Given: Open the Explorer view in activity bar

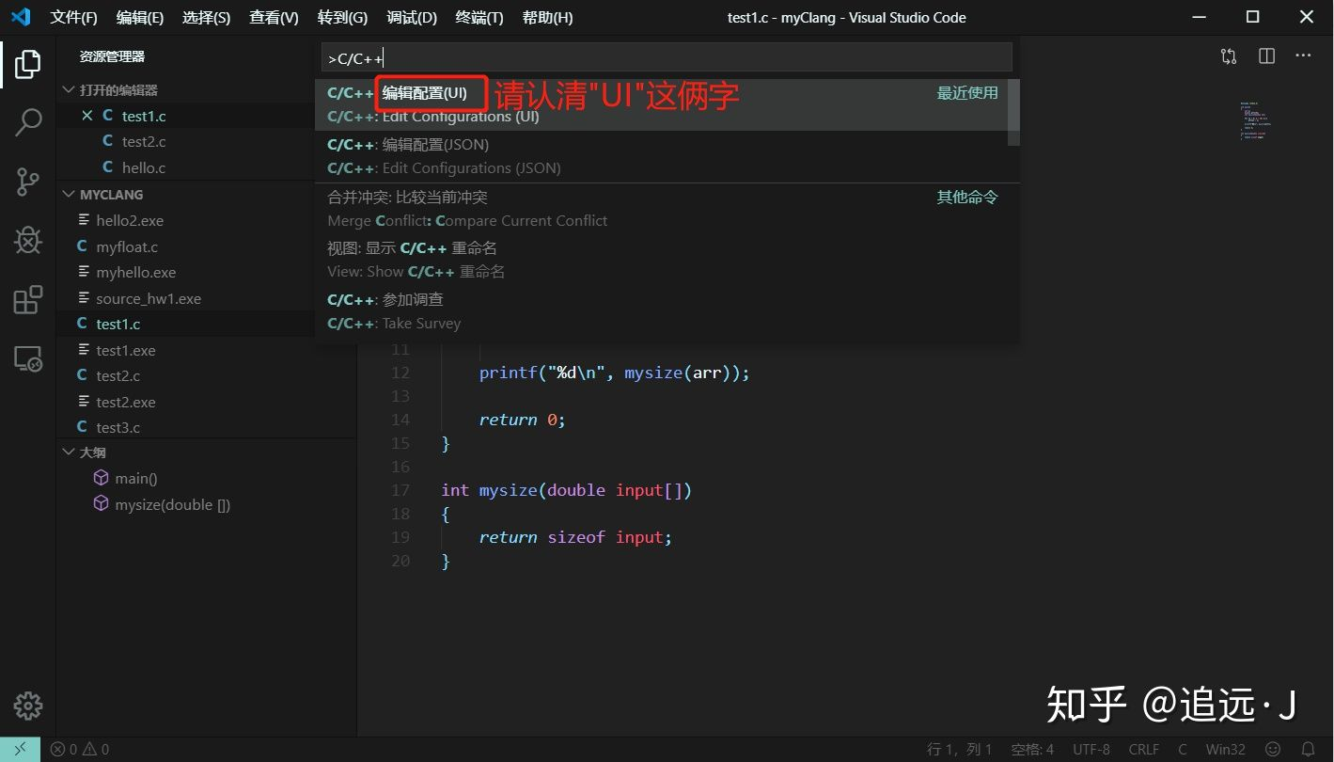Looking at the screenshot, I should tap(27, 64).
